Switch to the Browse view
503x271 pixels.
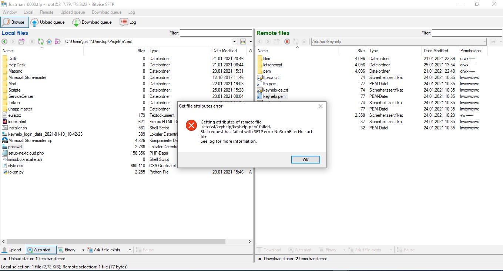coord(14,22)
